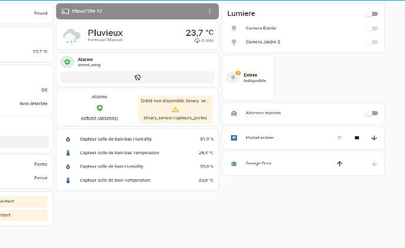The height and width of the screenshot is (248, 405).
Task: Click the Non détectée status text
Action: (34, 103)
